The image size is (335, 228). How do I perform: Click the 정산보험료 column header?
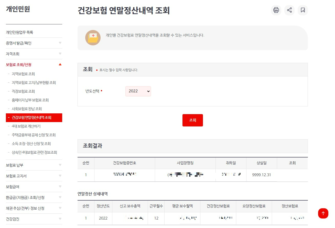point(290,206)
